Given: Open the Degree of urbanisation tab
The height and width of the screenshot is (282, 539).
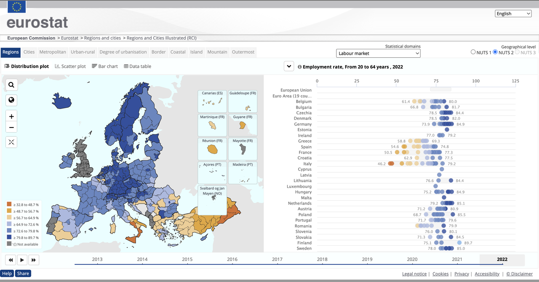Looking at the screenshot, I should pos(123,52).
